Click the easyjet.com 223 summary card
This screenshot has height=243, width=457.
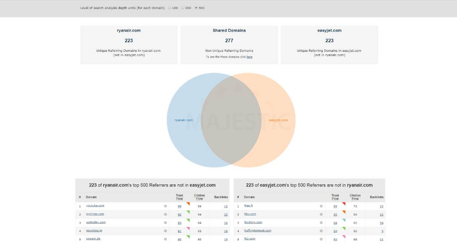pyautogui.click(x=330, y=45)
